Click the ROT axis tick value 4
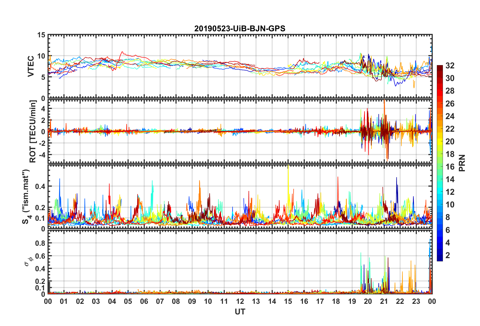Viewport: 480px width, 326px height. (x=43, y=108)
